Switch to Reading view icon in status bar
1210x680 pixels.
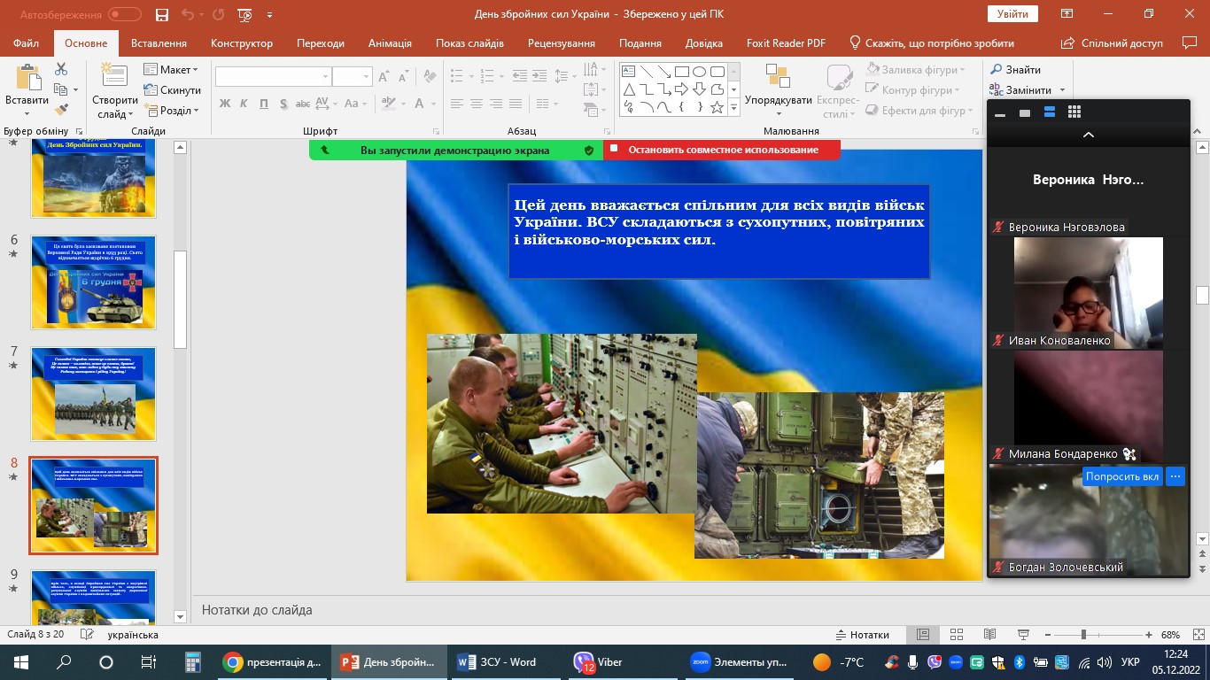click(989, 635)
